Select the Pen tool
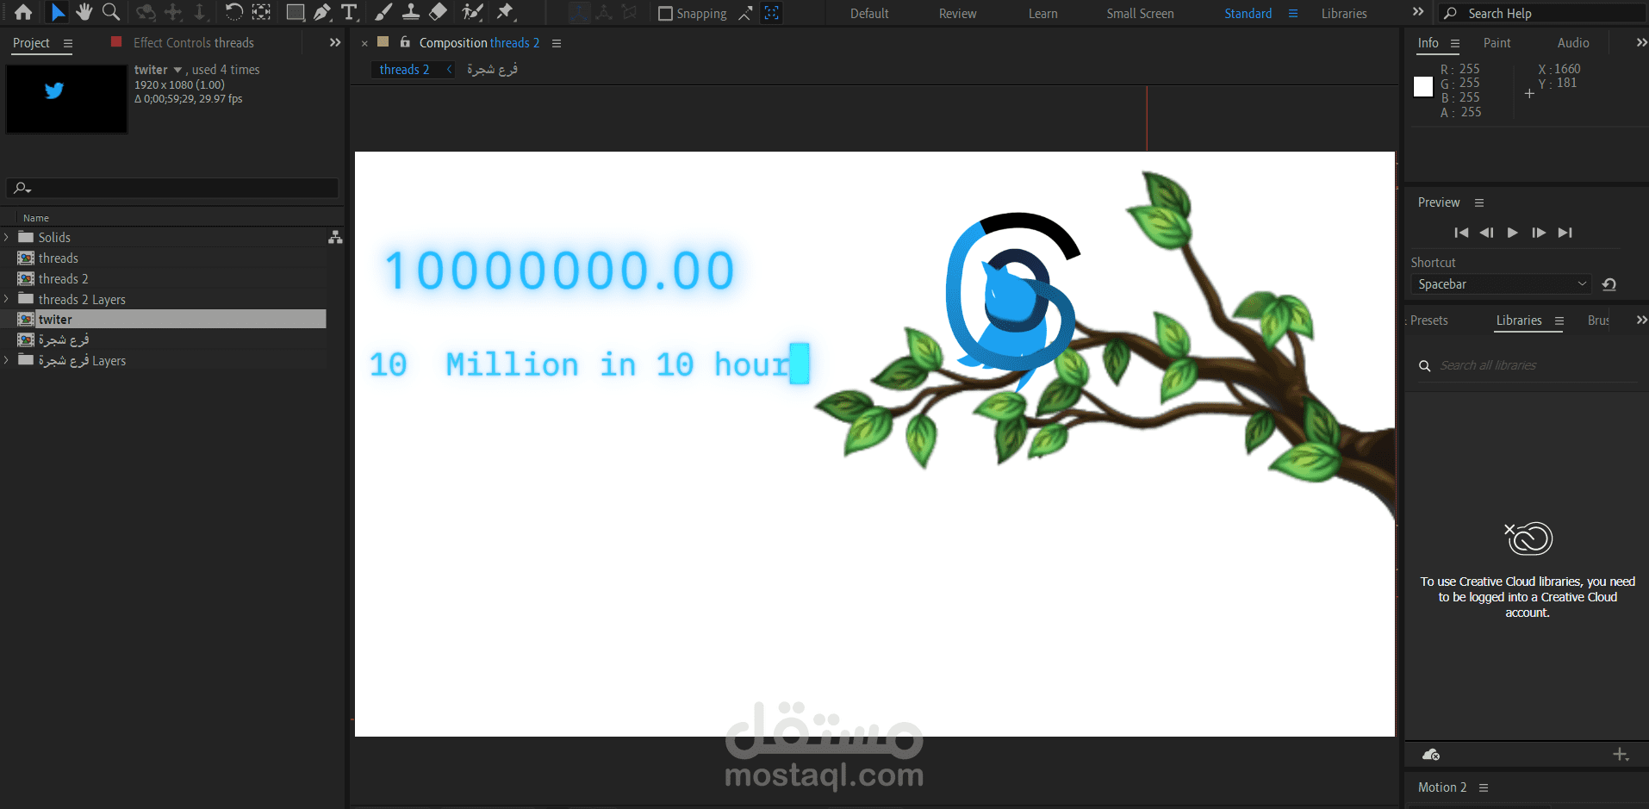1649x809 pixels. pos(322,12)
